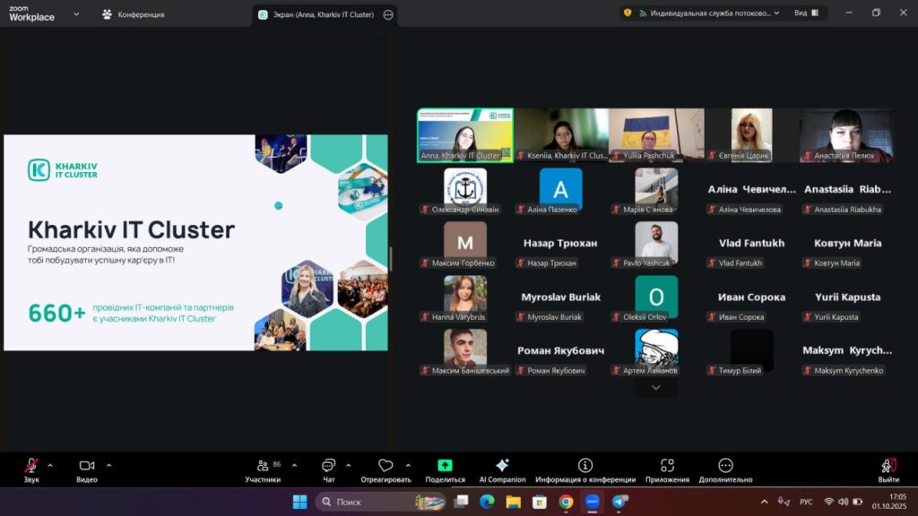Image resolution: width=918 pixels, height=516 pixels.
Task: Open the Zoom Workplace dropdown chevron
Action: tap(76, 14)
